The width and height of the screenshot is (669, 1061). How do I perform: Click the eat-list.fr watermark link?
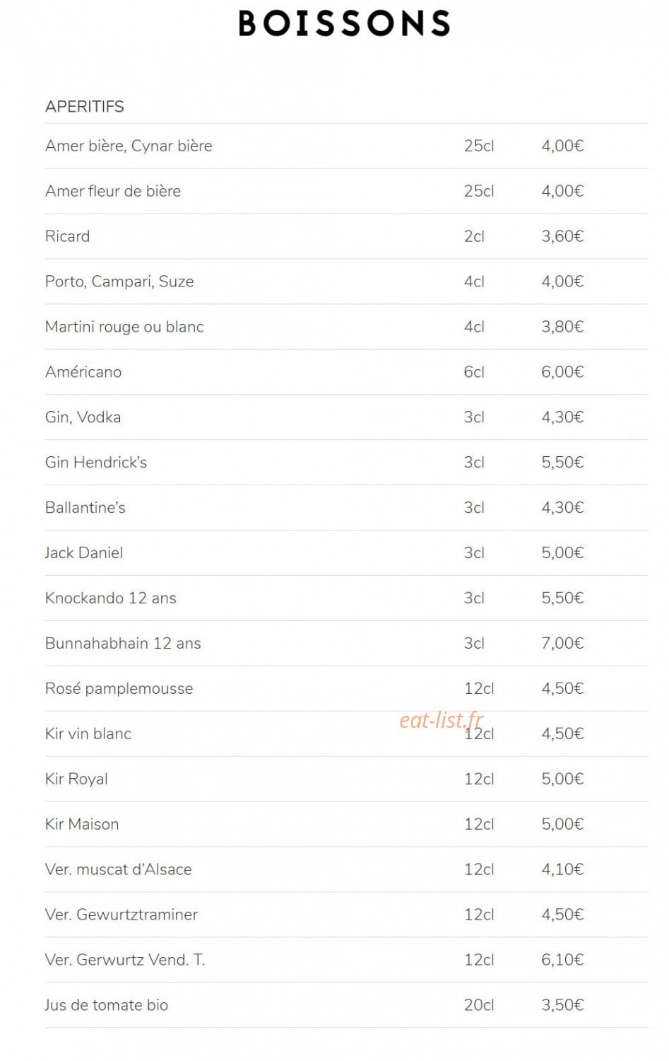(442, 720)
